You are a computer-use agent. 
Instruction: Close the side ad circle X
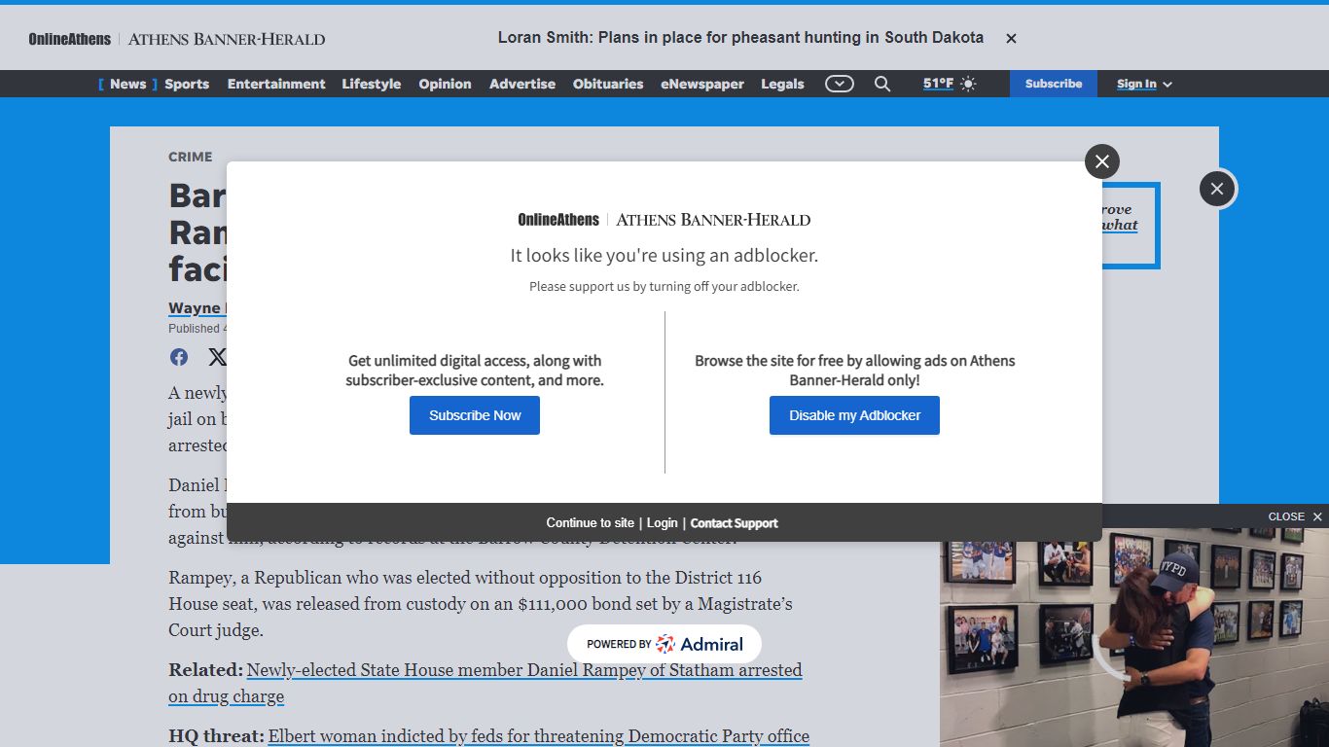tap(1217, 189)
